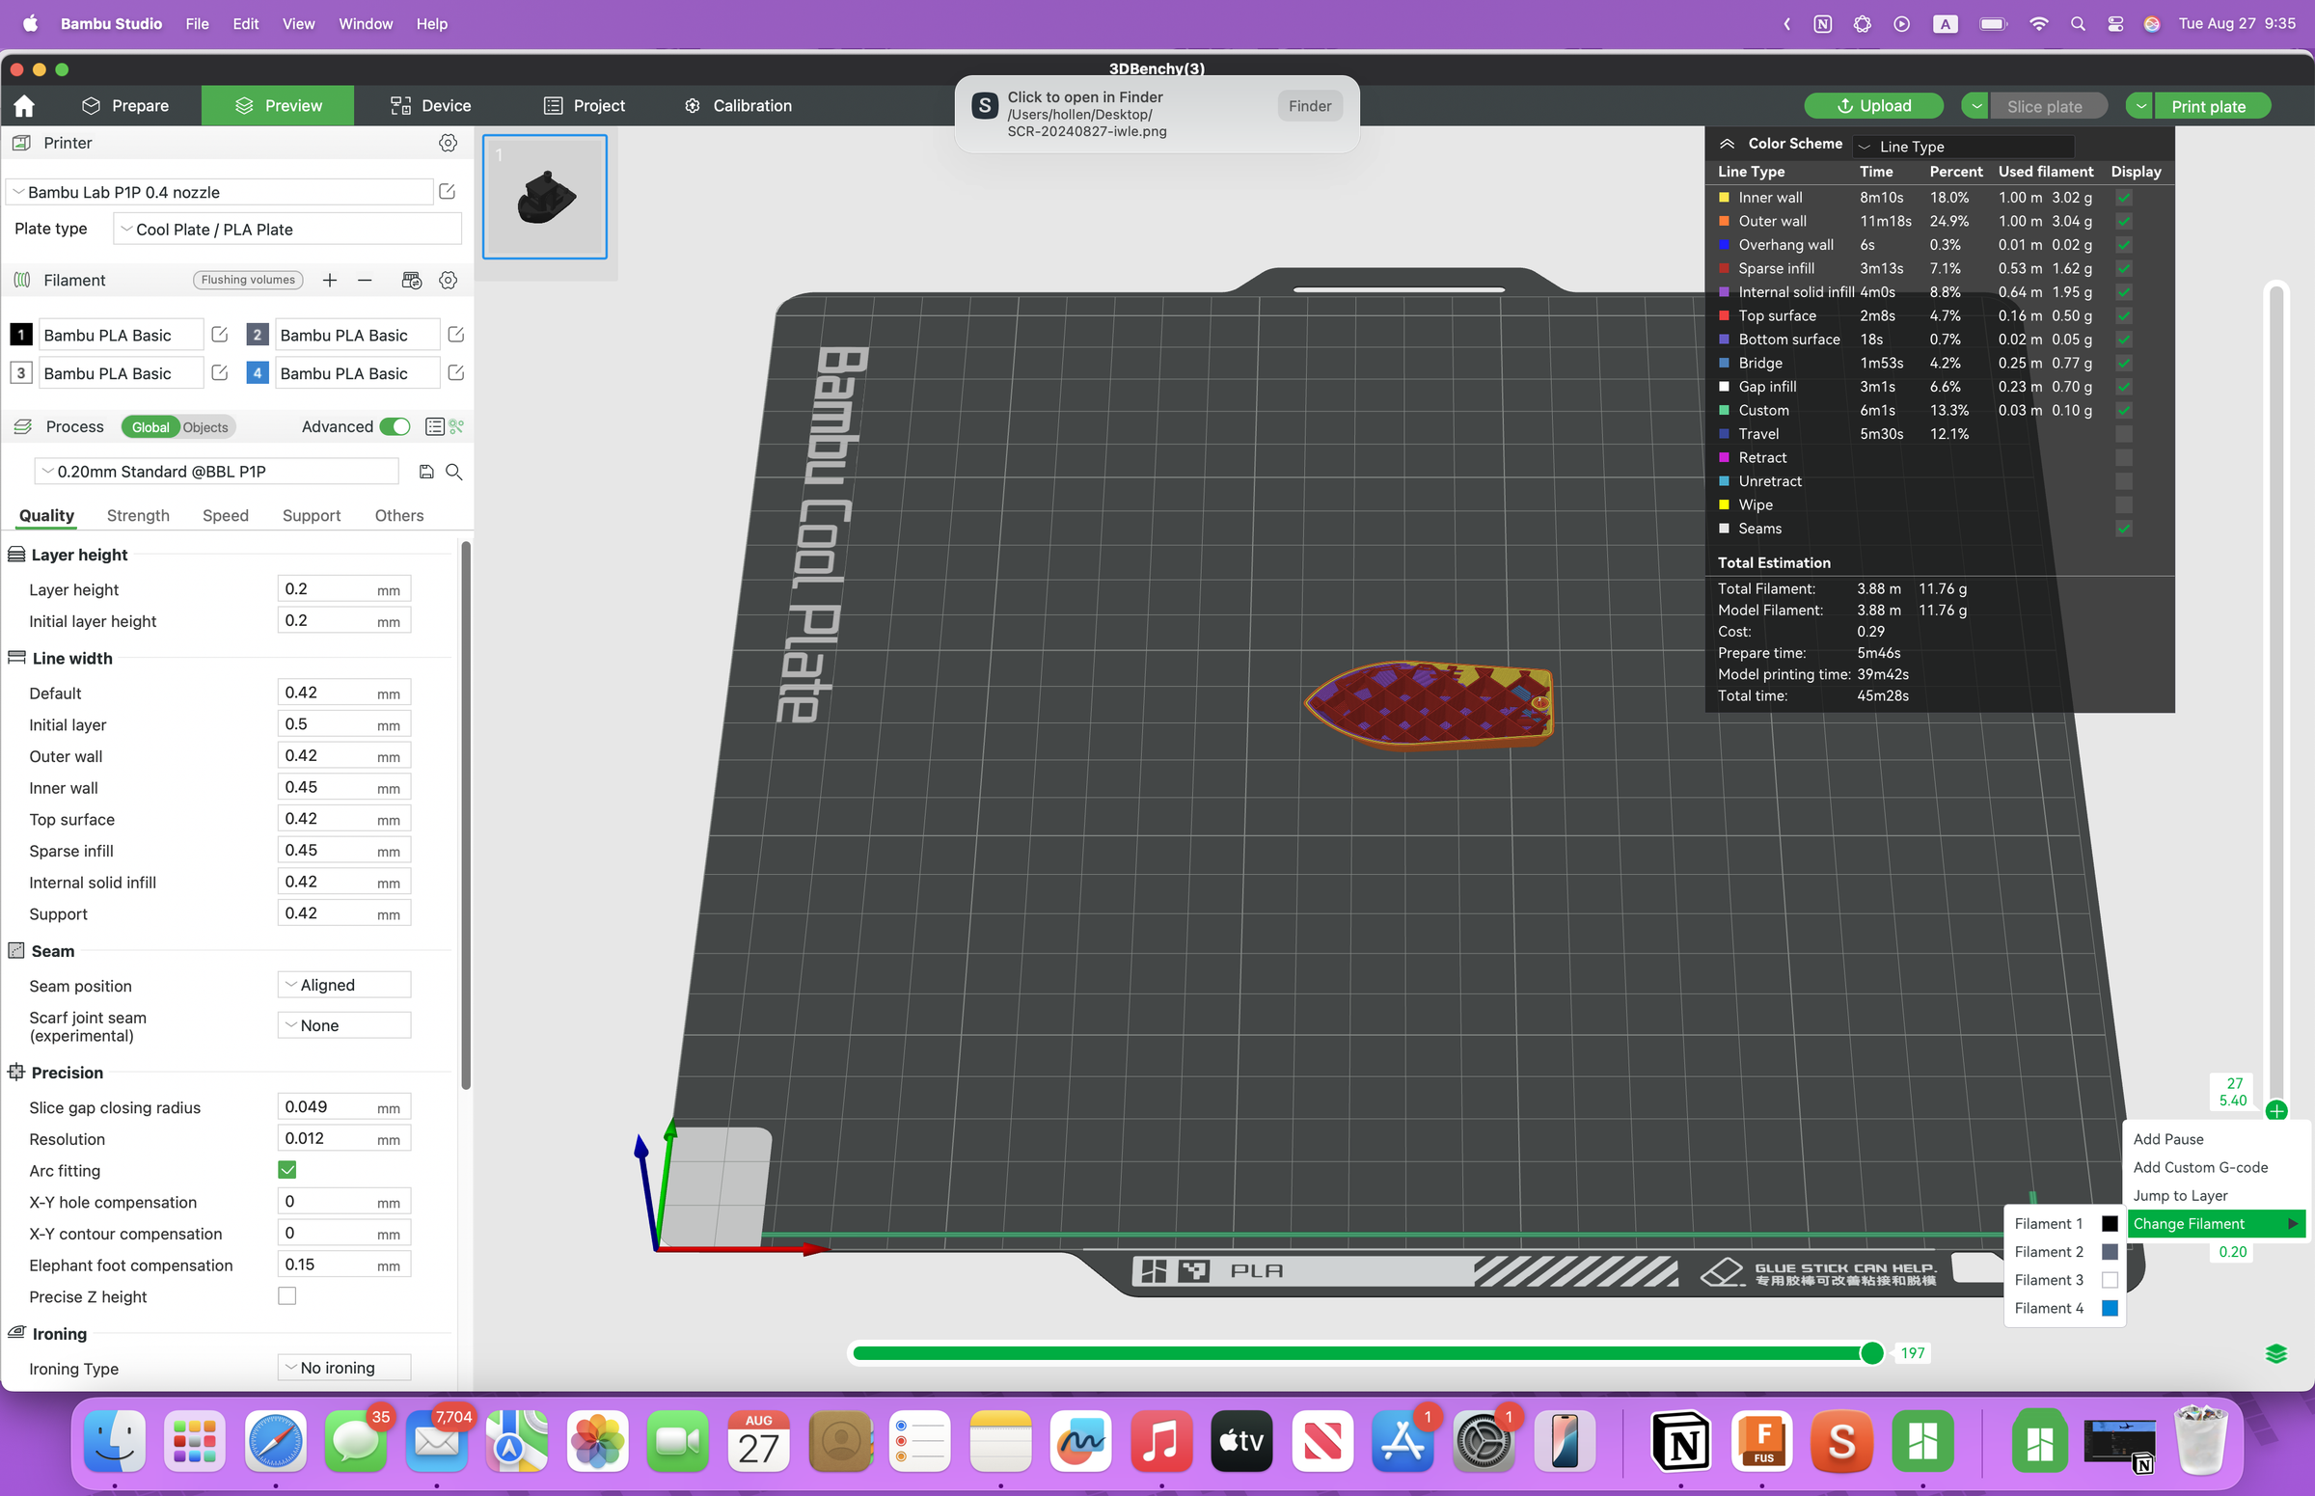This screenshot has width=2315, height=1496.
Task: Save the current process preset
Action: [426, 471]
